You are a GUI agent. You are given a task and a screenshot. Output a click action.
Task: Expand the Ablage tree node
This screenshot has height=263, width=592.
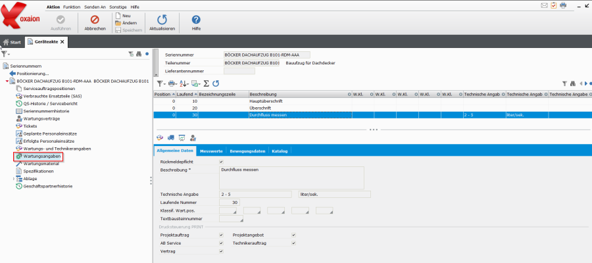point(14,178)
